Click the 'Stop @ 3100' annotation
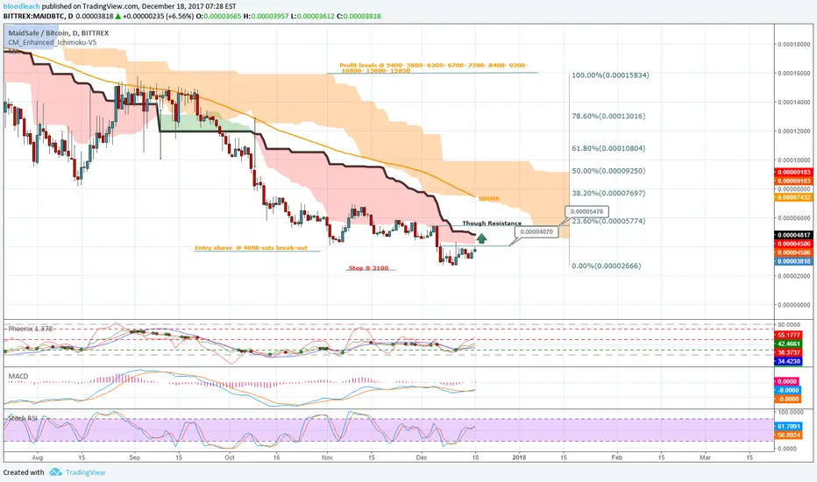The height and width of the screenshot is (482, 817). pos(368,268)
